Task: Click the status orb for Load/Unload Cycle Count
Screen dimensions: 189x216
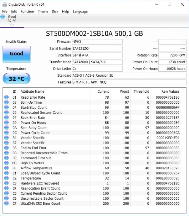Action: click(6, 173)
